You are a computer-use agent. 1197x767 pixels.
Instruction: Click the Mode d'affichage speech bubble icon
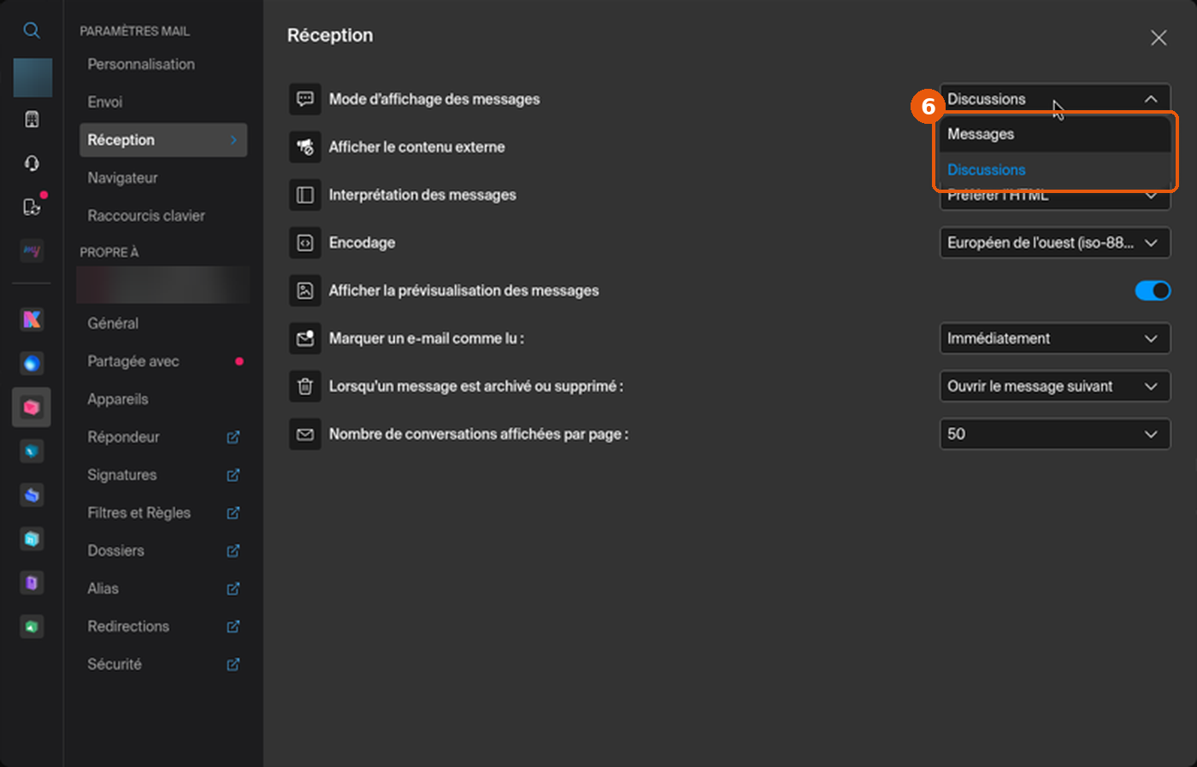click(x=305, y=99)
